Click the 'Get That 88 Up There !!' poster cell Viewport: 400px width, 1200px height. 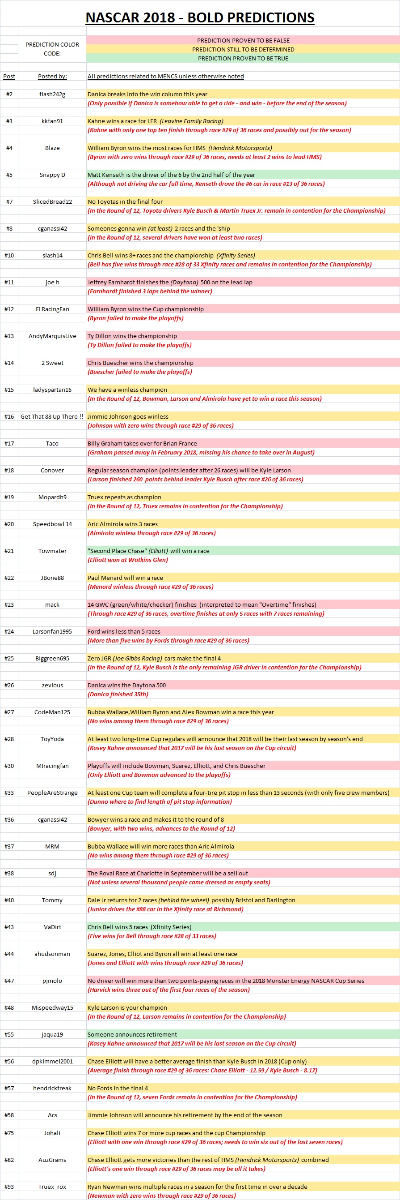point(52,416)
